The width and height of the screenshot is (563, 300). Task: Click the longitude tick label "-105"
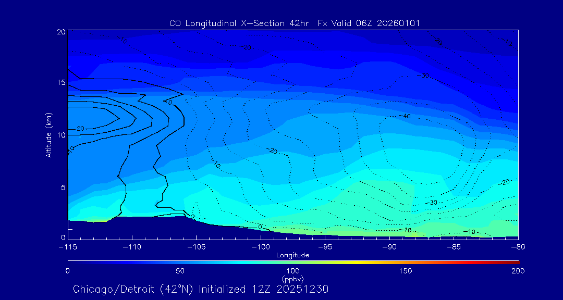pyautogui.click(x=196, y=247)
